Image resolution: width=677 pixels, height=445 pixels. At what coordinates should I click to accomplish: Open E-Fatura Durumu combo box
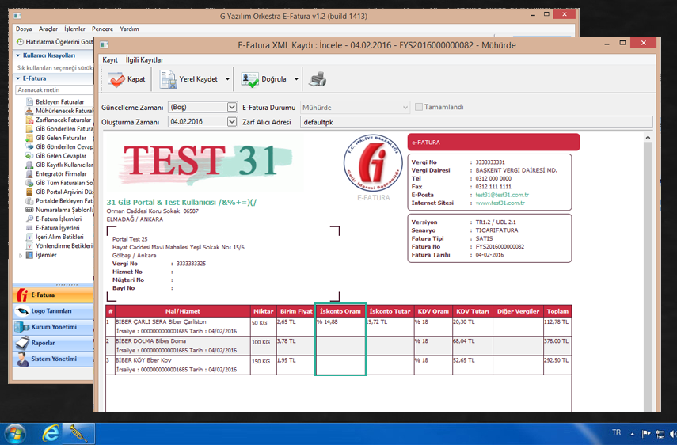coord(355,108)
